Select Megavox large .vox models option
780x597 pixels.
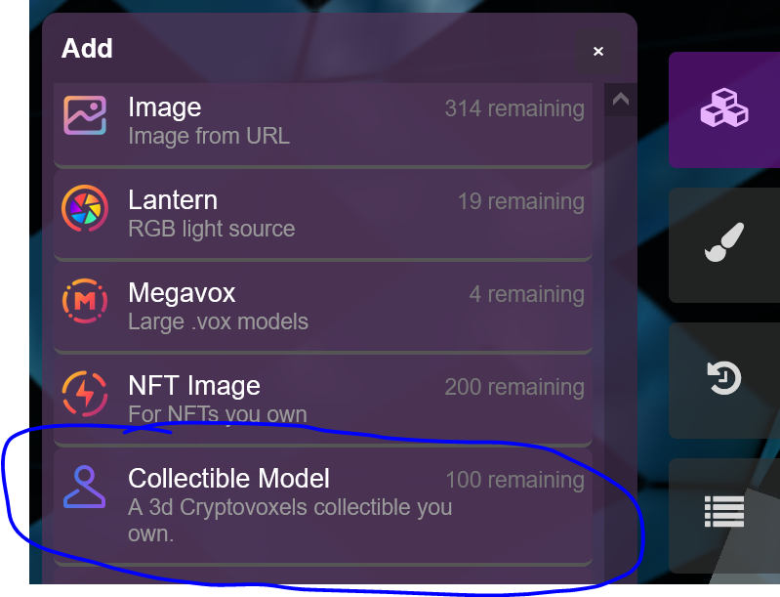coord(323,309)
